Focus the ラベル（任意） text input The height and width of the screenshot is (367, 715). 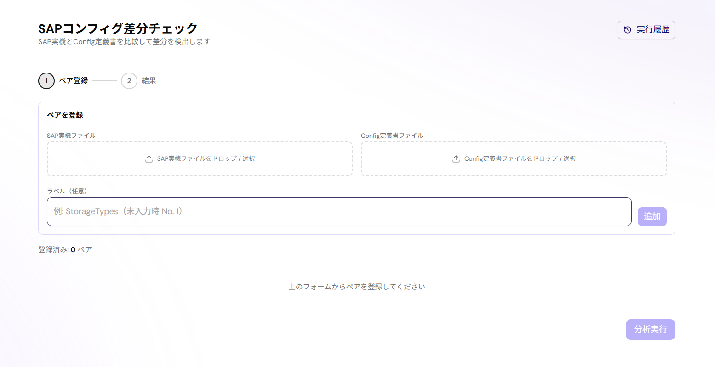pos(339,212)
